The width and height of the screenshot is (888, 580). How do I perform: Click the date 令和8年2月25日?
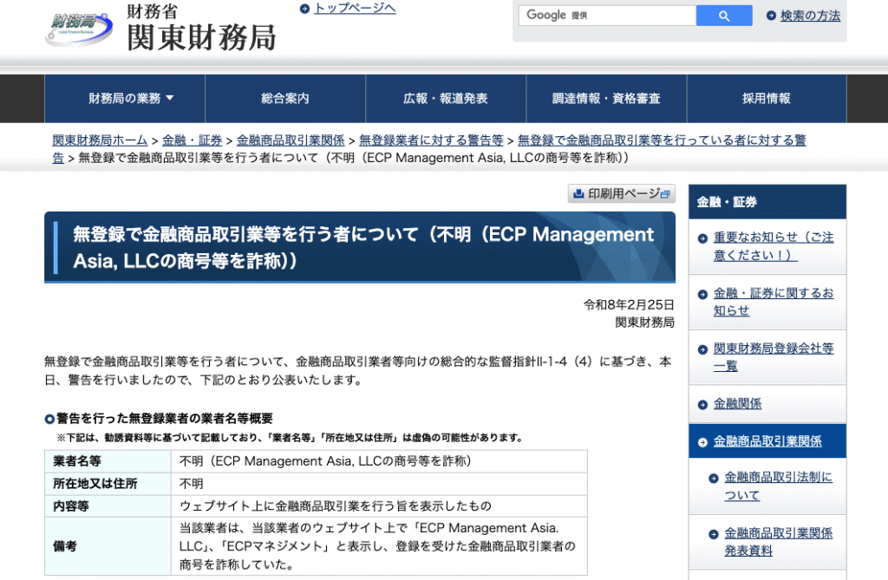click(630, 304)
